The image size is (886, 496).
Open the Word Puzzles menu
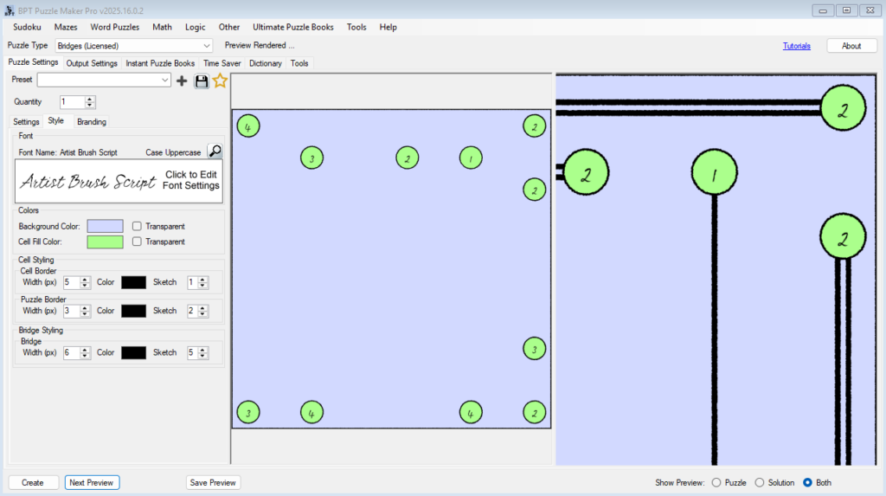click(x=114, y=27)
